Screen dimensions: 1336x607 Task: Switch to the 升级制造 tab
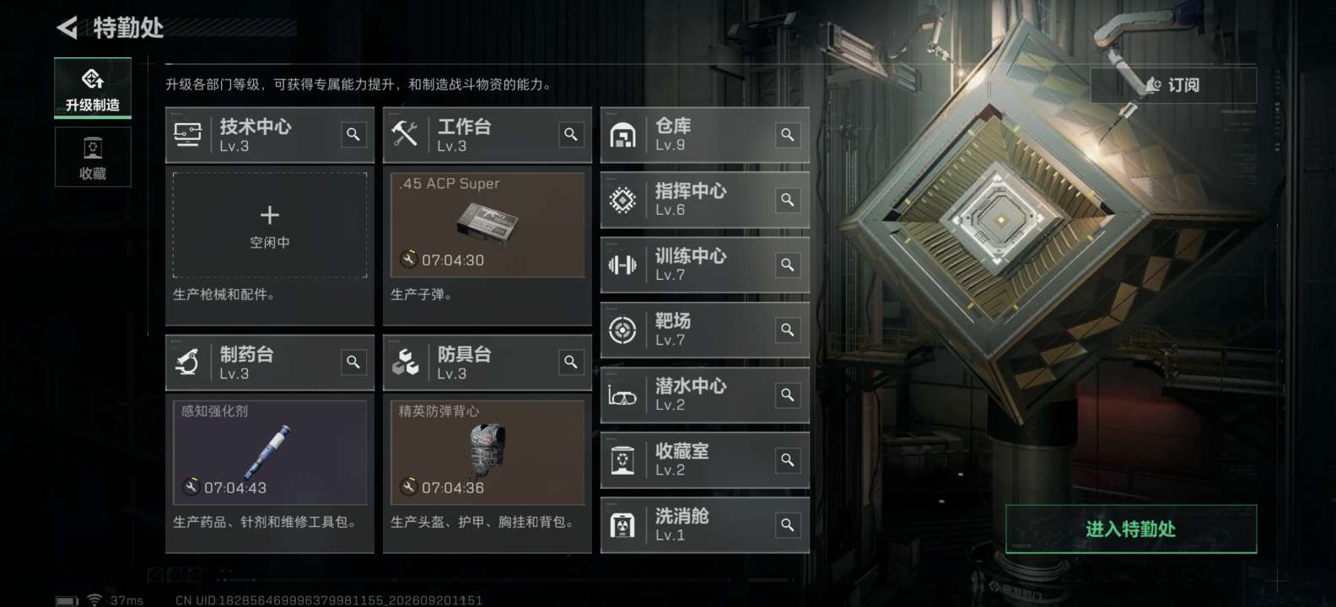click(x=93, y=88)
